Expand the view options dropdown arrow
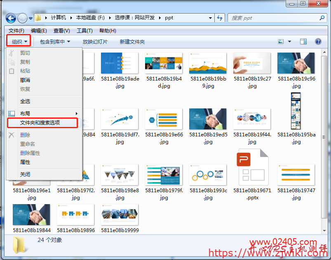The height and width of the screenshot is (260, 331). (290, 41)
